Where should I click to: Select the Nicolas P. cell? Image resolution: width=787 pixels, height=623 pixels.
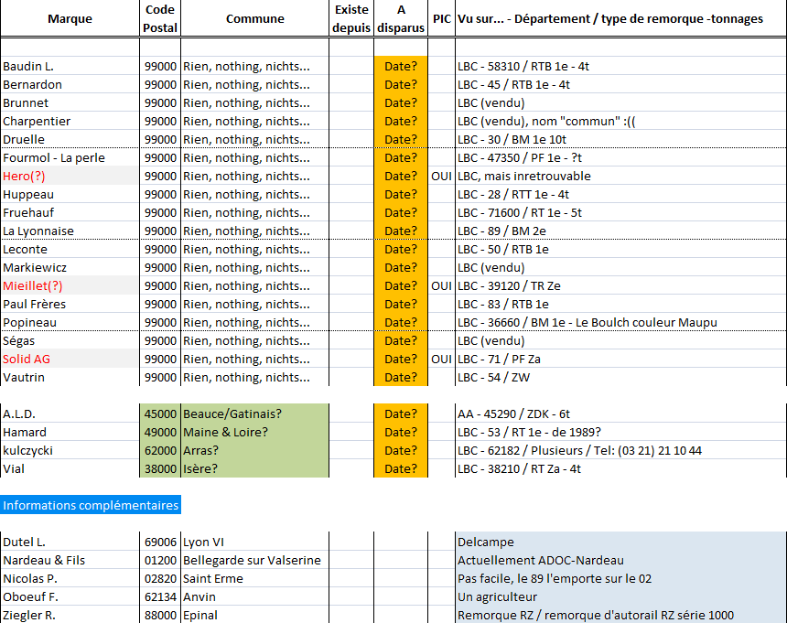click(70, 579)
